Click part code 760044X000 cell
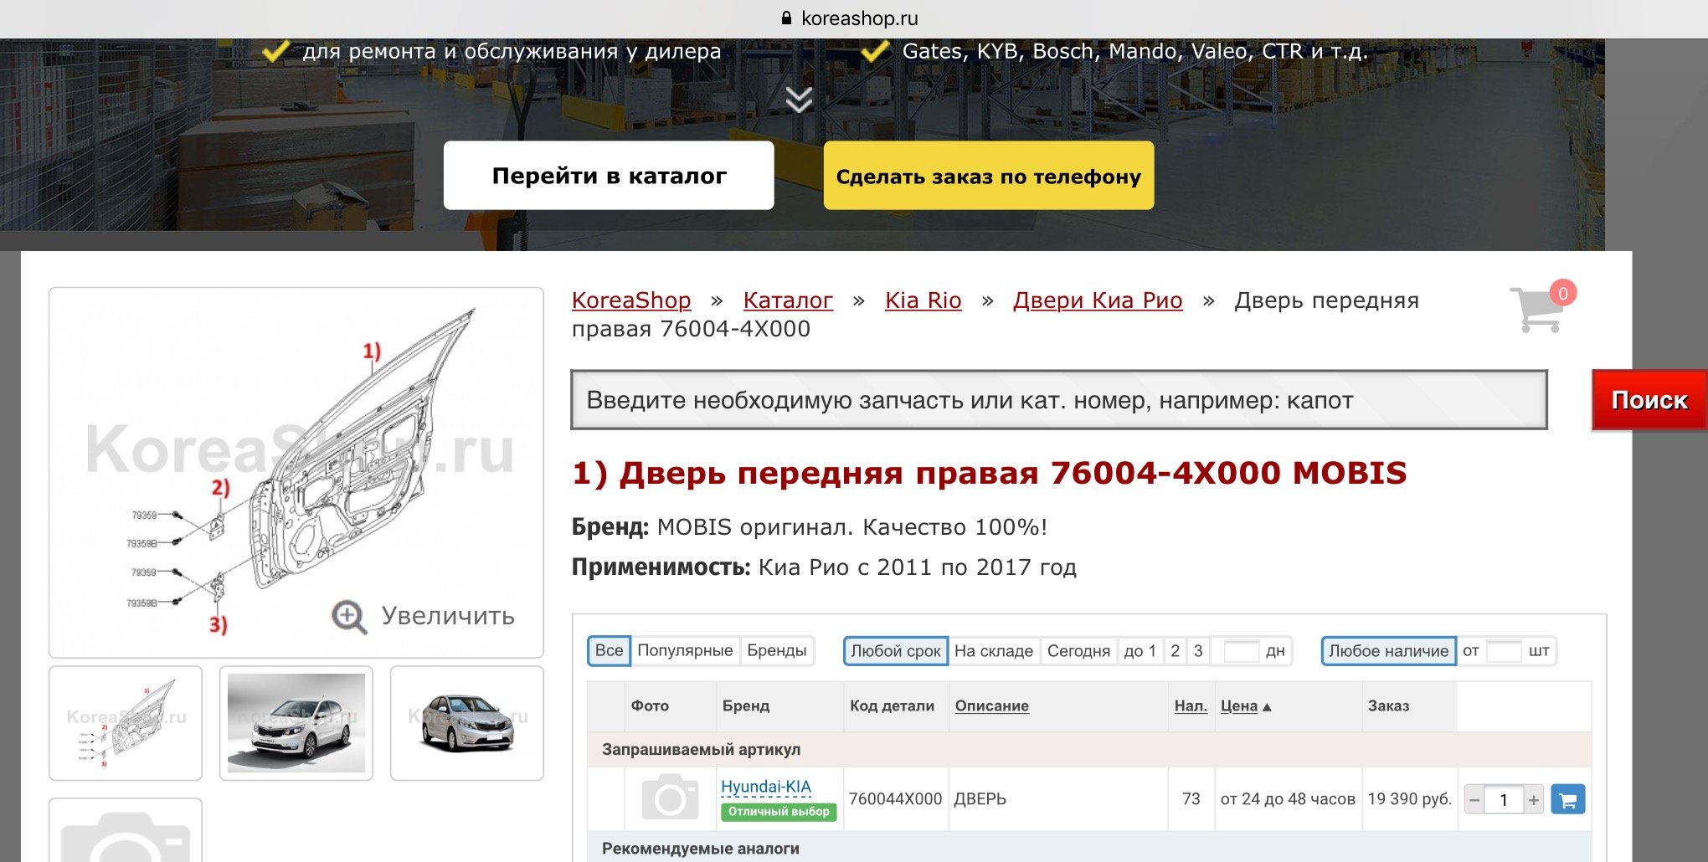The width and height of the screenshot is (1708, 862). [x=895, y=799]
